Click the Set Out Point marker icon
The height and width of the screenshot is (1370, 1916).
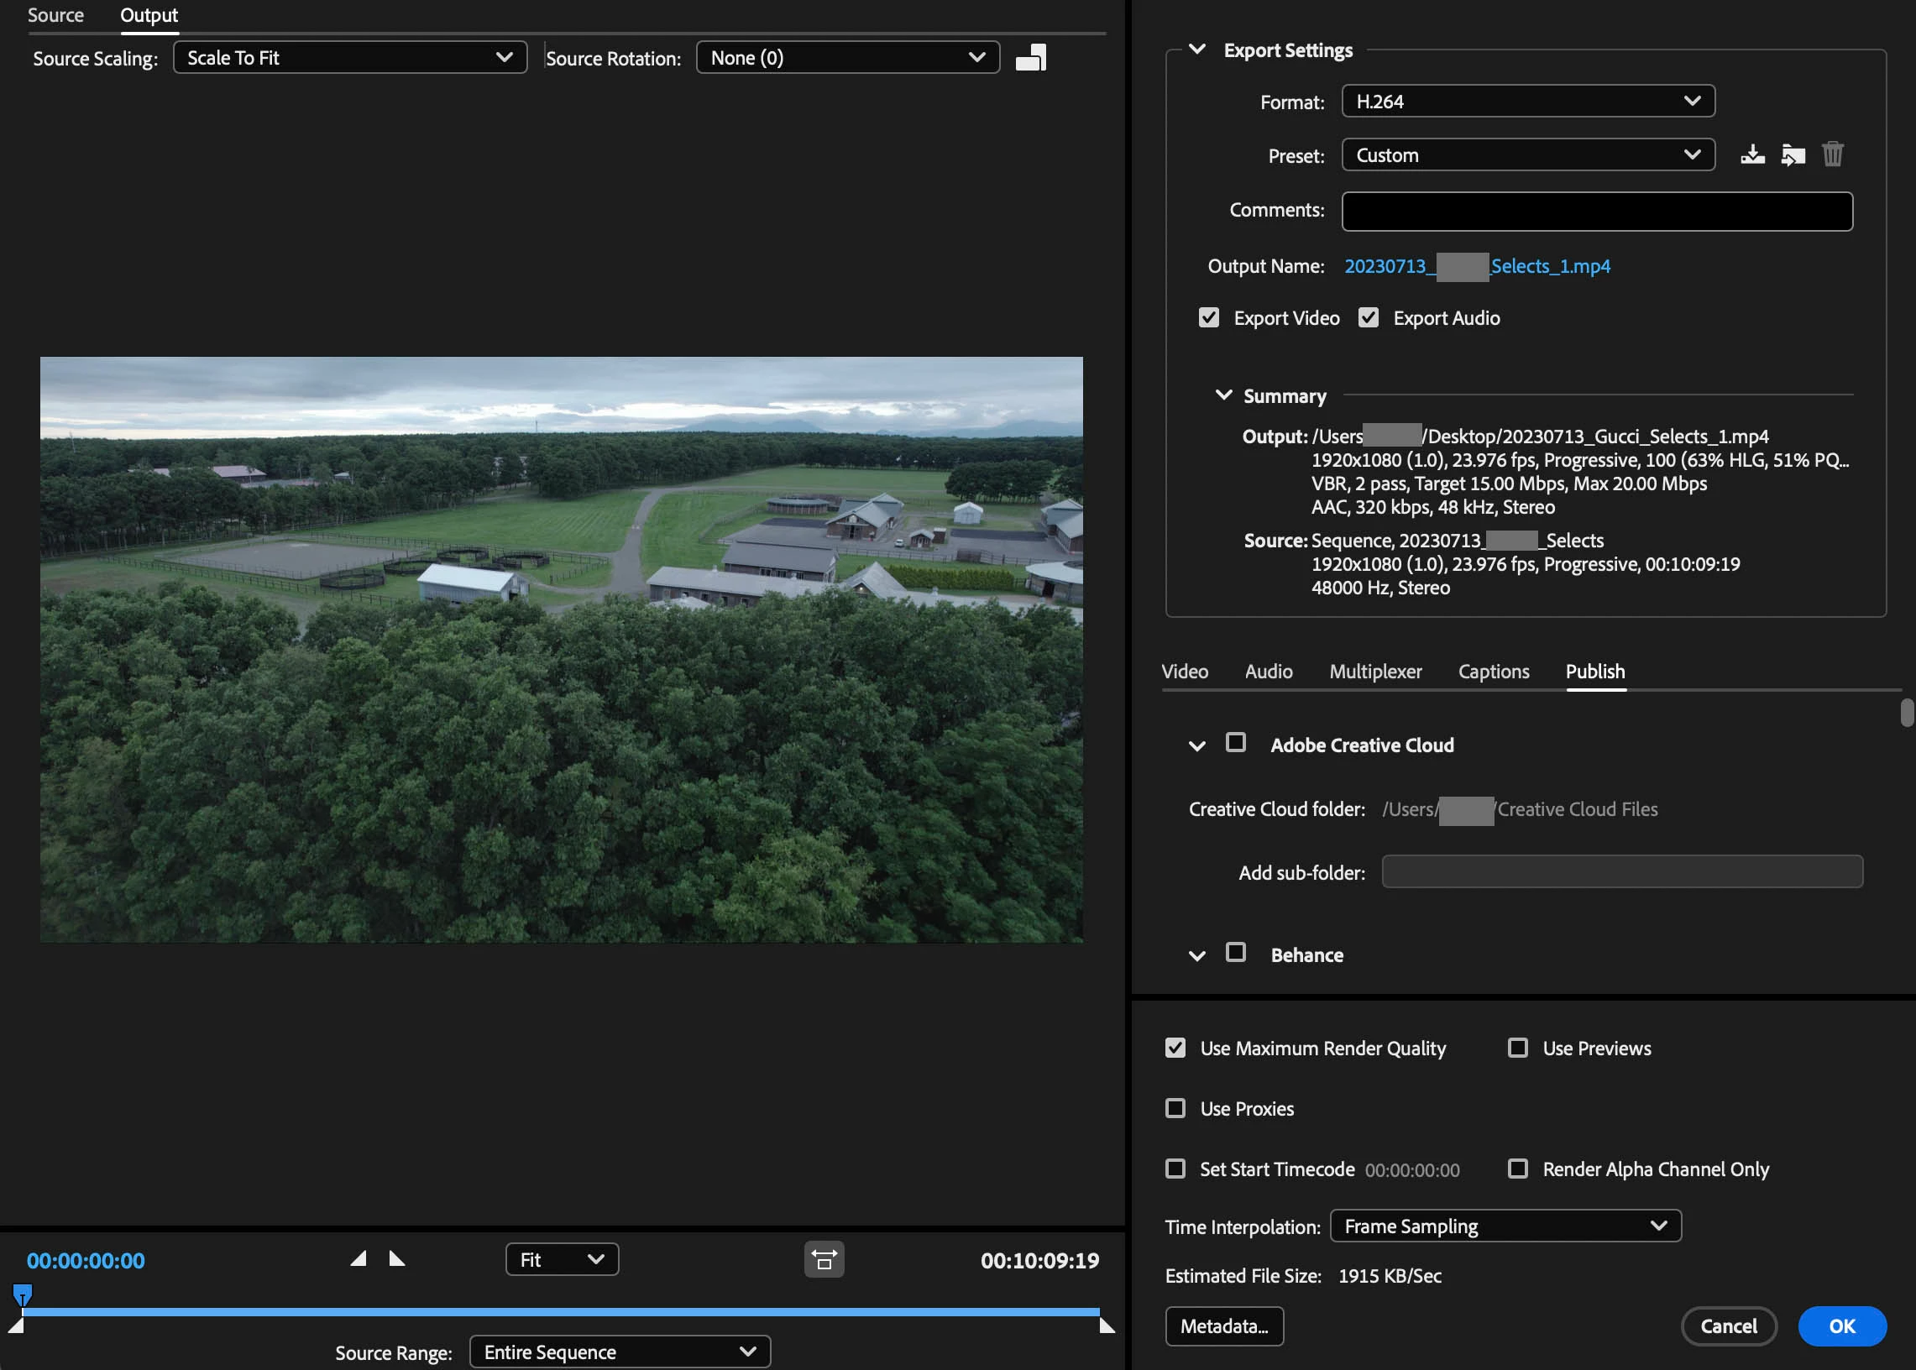point(396,1258)
